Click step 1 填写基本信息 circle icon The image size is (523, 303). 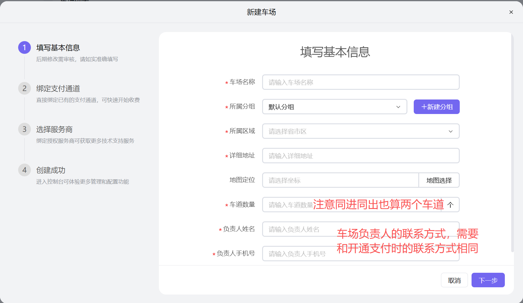[24, 47]
